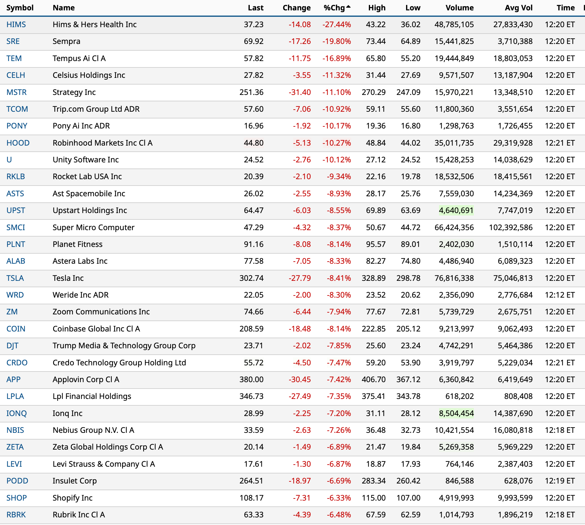This screenshot has height=525, width=585.
Task: Open the TSLA ticker link
Action: 15,278
